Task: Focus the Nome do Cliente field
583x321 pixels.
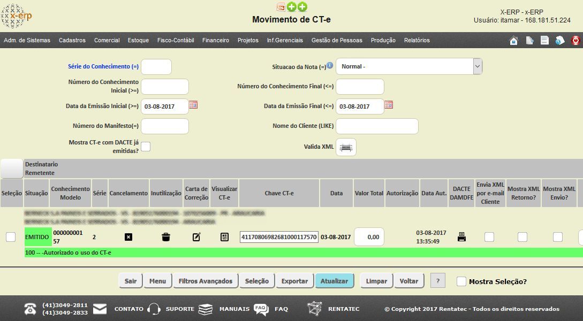Action: pos(377,126)
